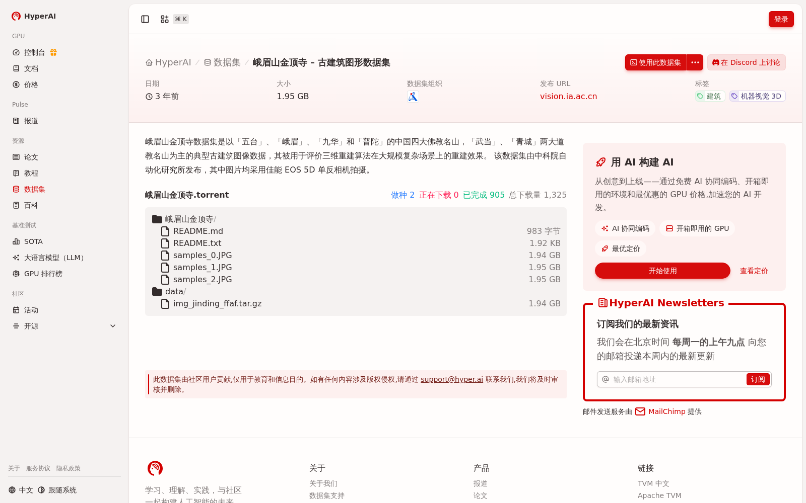The height and width of the screenshot is (503, 806).
Task: Open the three-dots more options dropdown
Action: pos(695,62)
